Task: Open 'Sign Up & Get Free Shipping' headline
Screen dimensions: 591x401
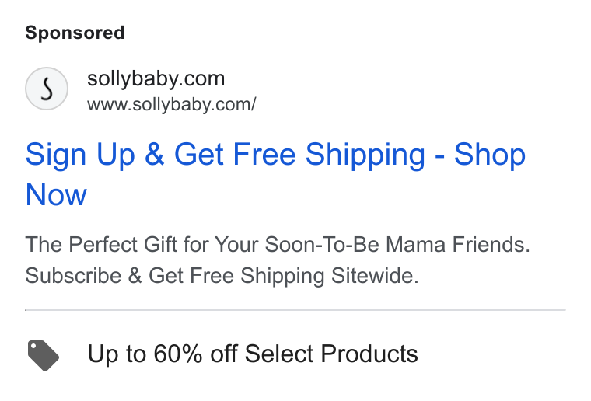Action: [x=275, y=174]
